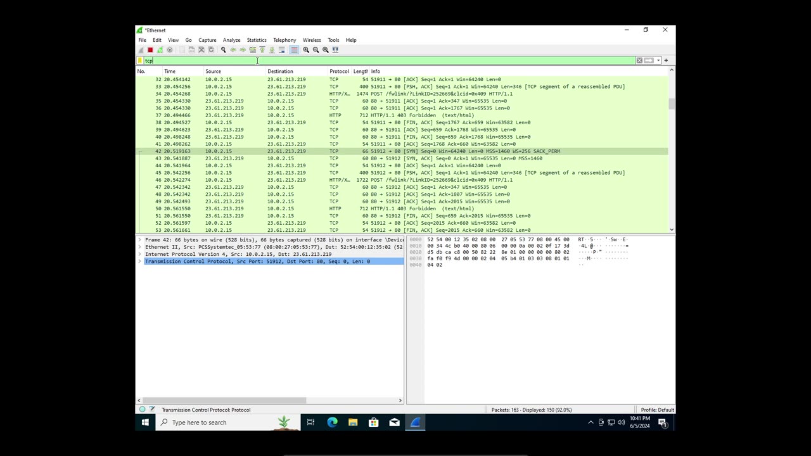Open Task View on the taskbar

pyautogui.click(x=310, y=422)
